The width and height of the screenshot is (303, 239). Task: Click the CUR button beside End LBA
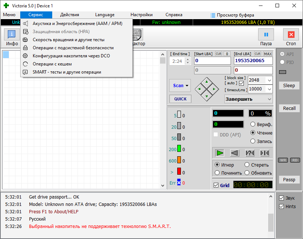258,54
